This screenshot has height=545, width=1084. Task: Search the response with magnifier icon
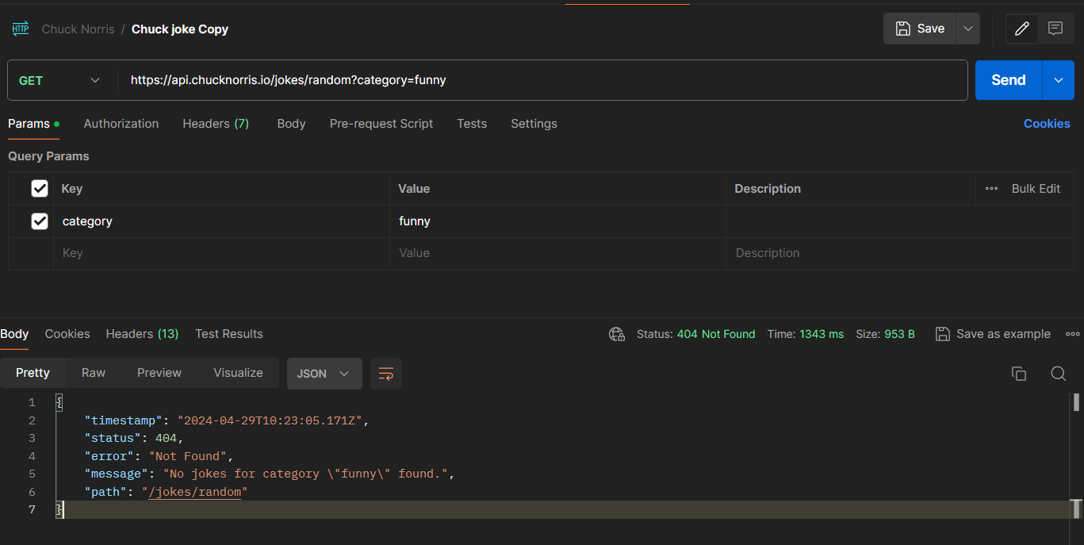1058,374
